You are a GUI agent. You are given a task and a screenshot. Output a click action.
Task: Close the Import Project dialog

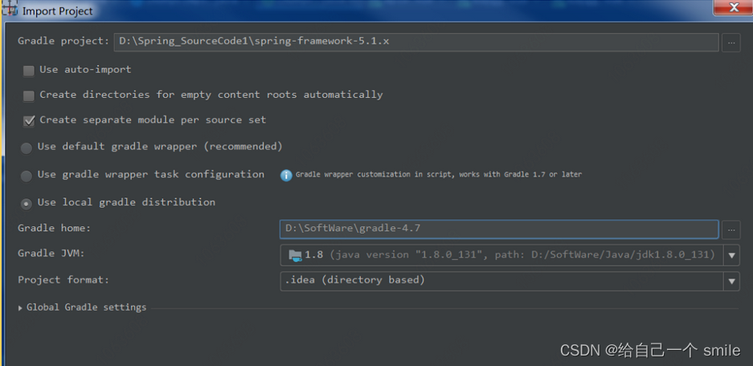pyautogui.click(x=733, y=7)
